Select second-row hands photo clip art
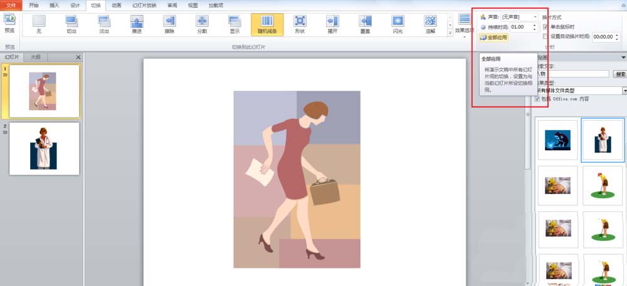Image resolution: width=627 pixels, height=286 pixels. 558,186
